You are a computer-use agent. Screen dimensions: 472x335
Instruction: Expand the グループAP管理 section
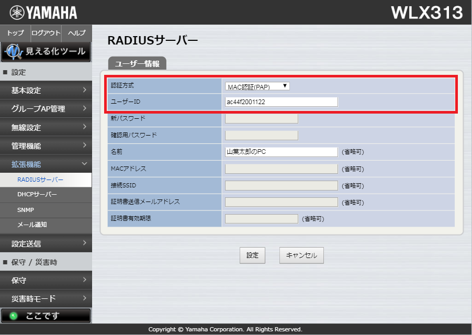coord(46,108)
